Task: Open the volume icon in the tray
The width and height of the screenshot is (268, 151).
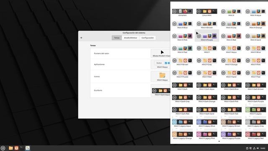Action: 258,148
